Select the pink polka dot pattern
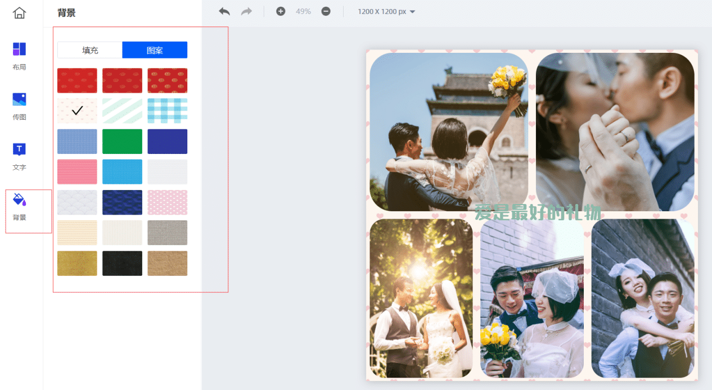Viewport: 712px width, 390px height. (168, 202)
